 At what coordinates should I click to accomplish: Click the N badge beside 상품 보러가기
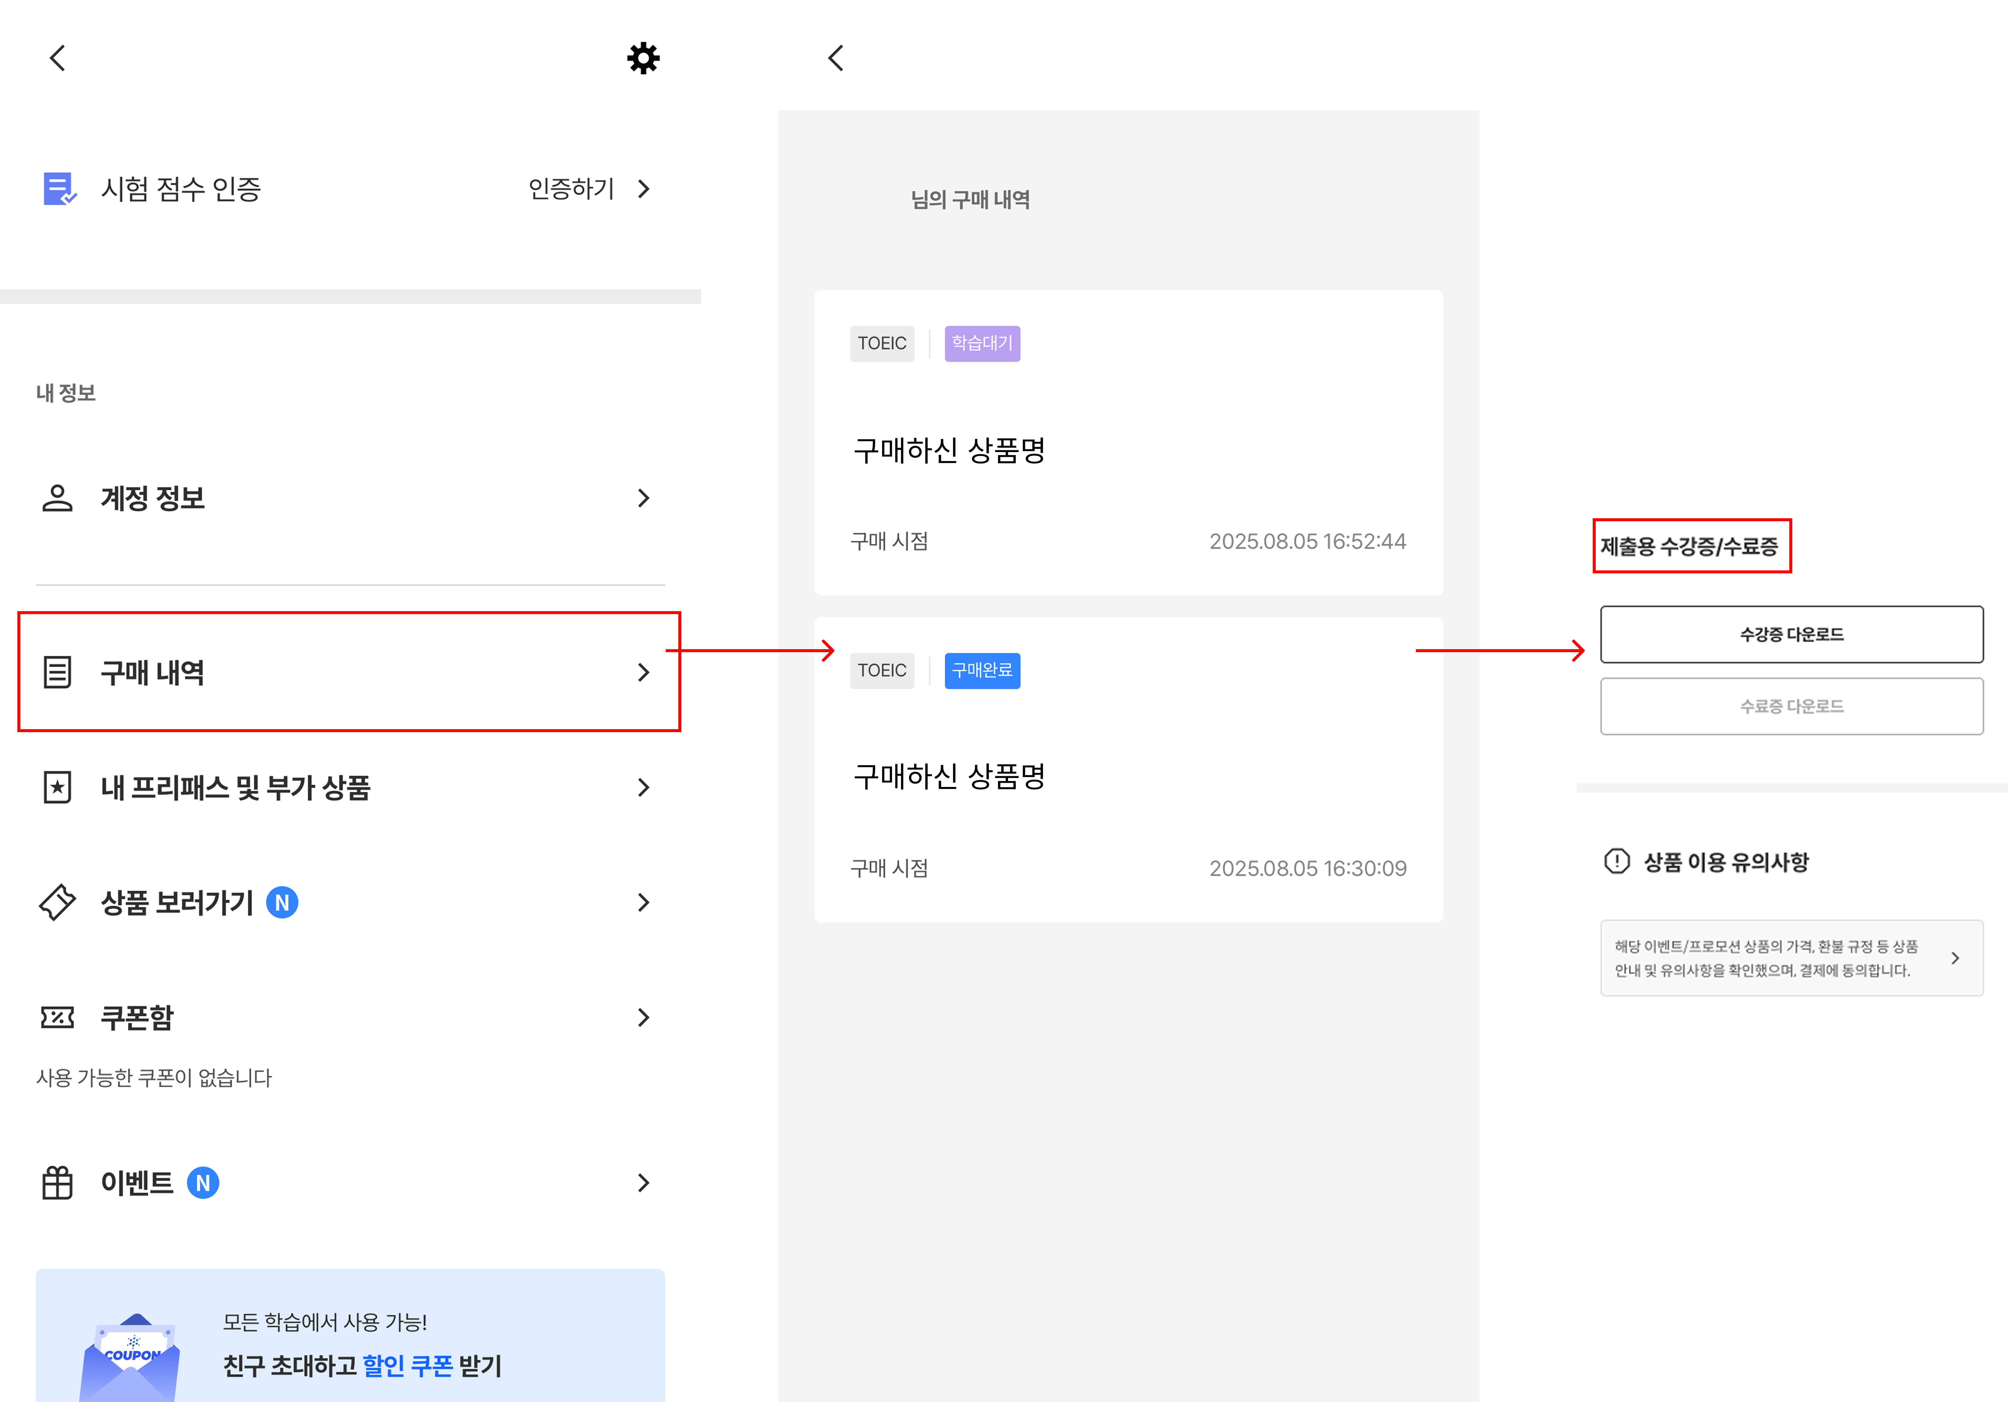(282, 903)
